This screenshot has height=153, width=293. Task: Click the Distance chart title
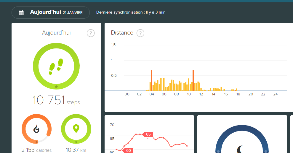pyautogui.click(x=122, y=33)
